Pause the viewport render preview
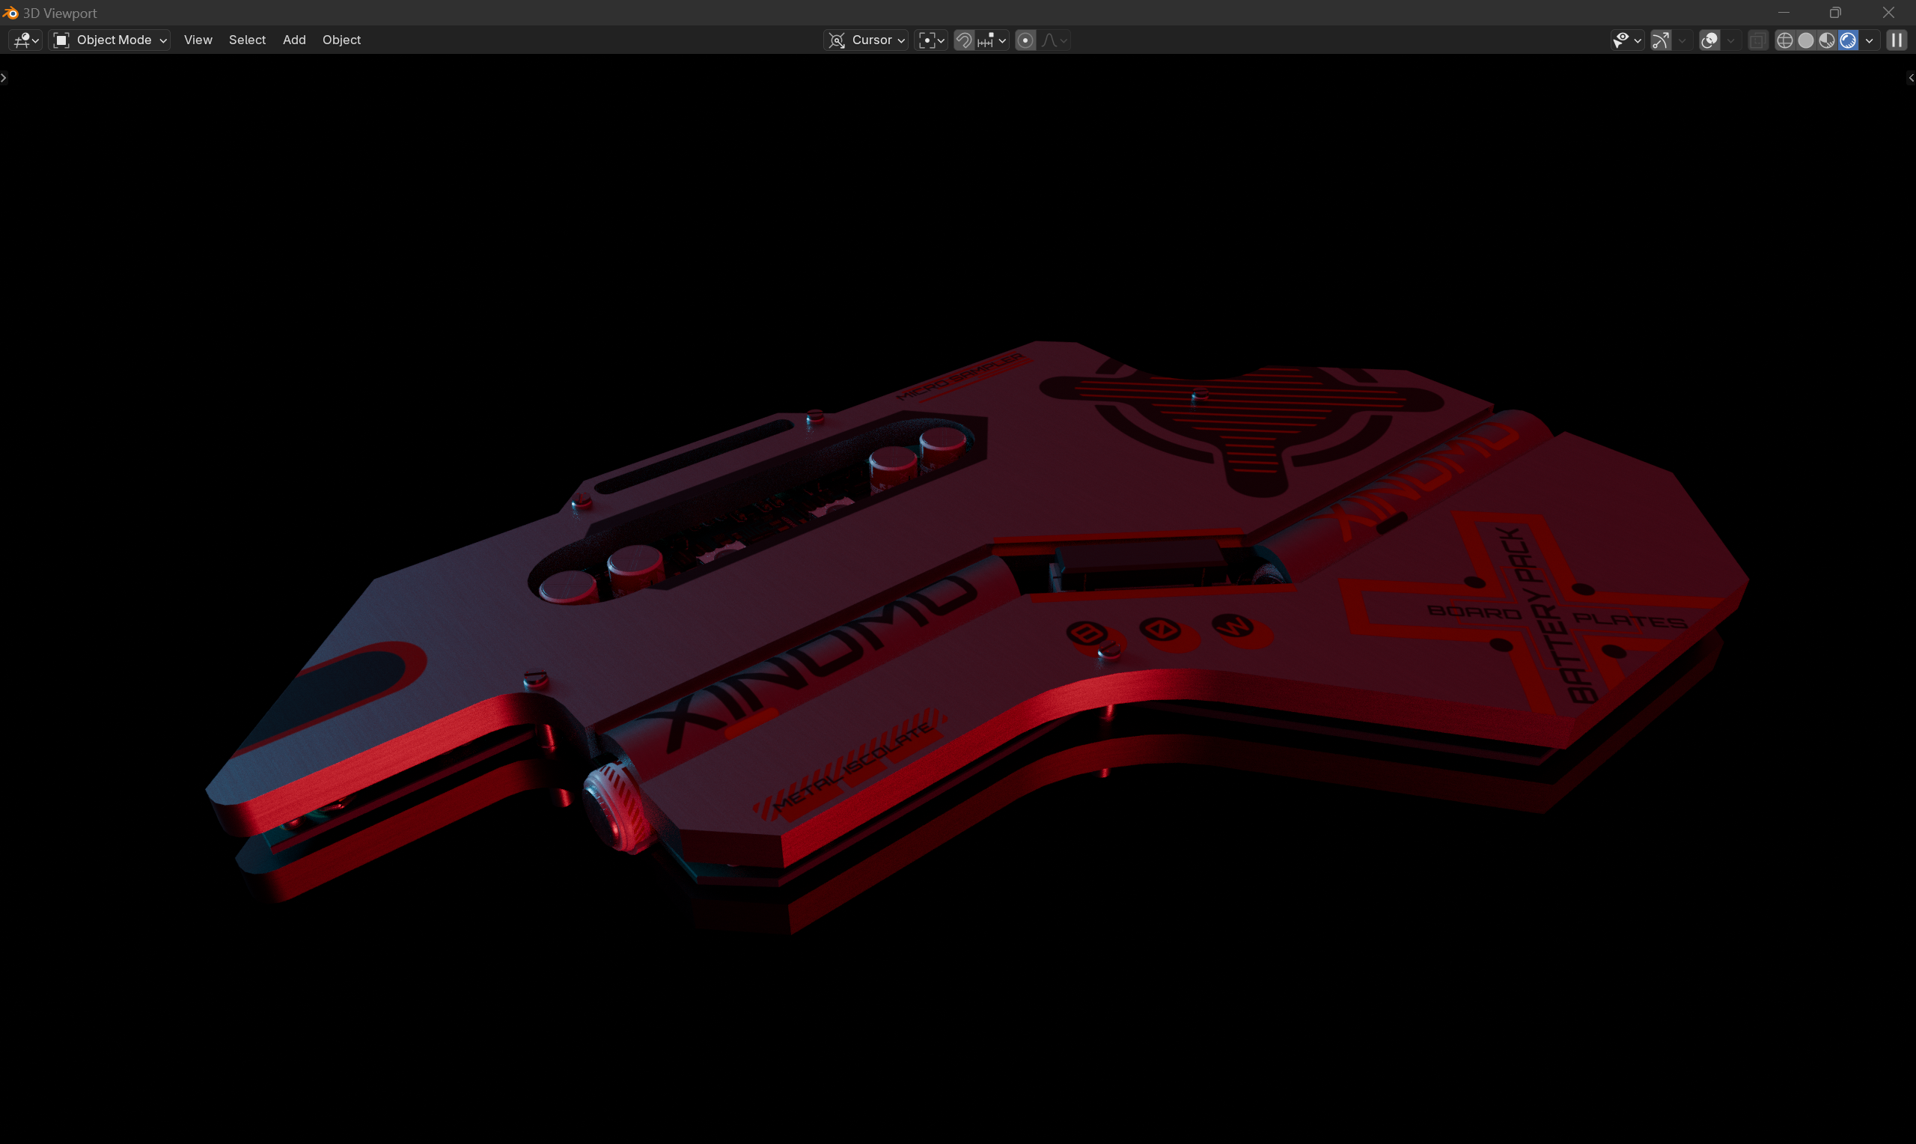Image resolution: width=1916 pixels, height=1144 pixels. click(x=1896, y=40)
